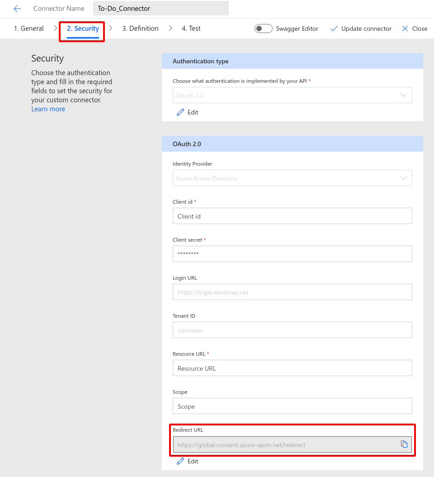Switch to the 3. Definition tab
This screenshot has width=434, height=477.
141,29
